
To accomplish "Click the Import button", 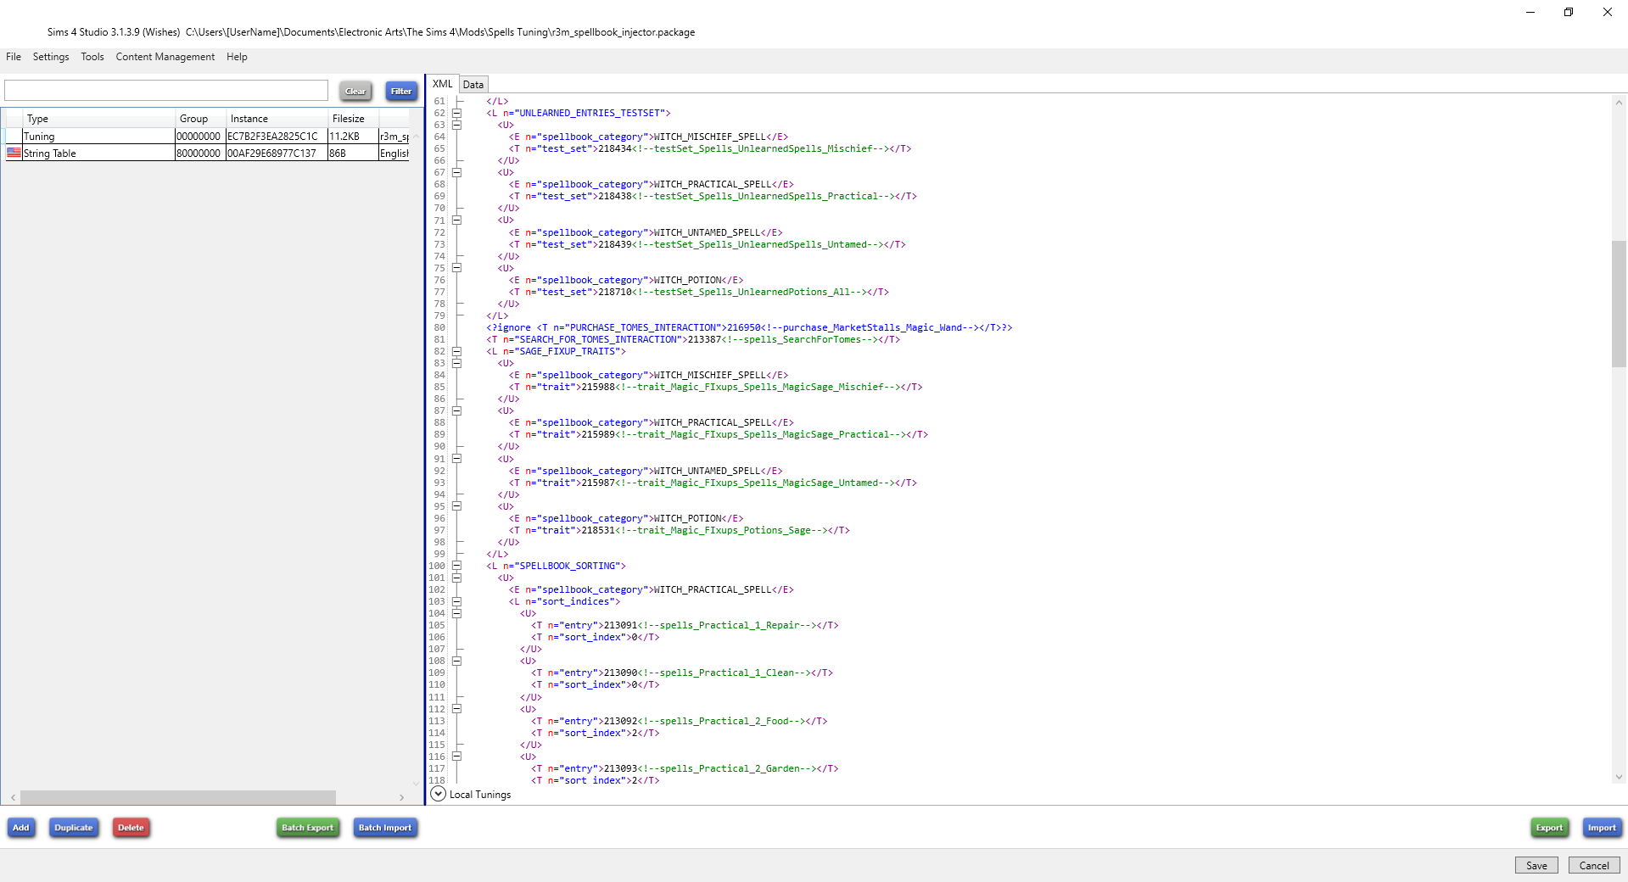I will coord(1601,828).
